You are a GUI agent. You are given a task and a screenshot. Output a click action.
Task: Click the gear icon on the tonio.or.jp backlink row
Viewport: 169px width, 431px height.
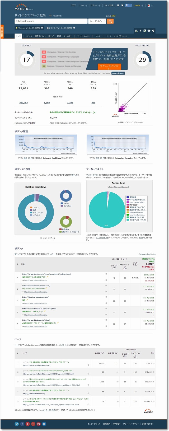pos(106,274)
